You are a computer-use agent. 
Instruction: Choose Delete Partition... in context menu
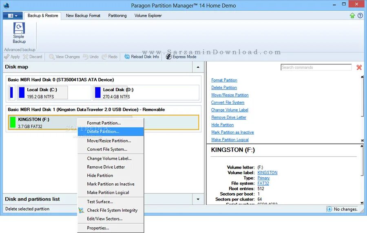pyautogui.click(x=111, y=132)
